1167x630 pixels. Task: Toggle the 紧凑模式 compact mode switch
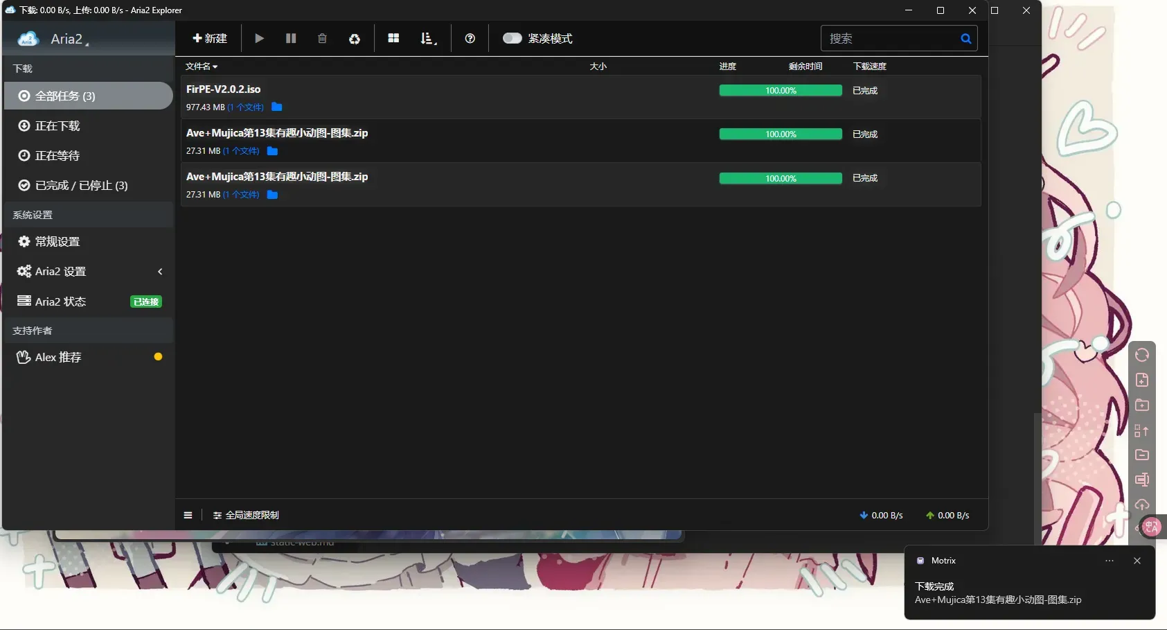click(513, 39)
